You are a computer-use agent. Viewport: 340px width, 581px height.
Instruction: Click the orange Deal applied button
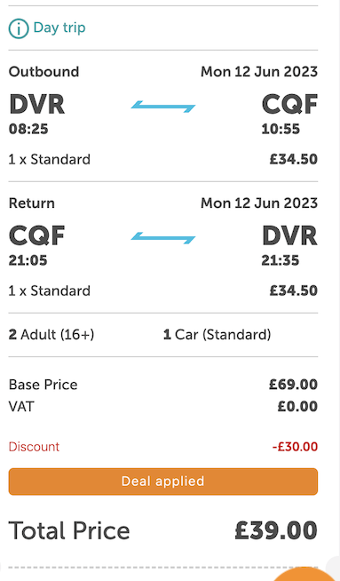tap(163, 482)
